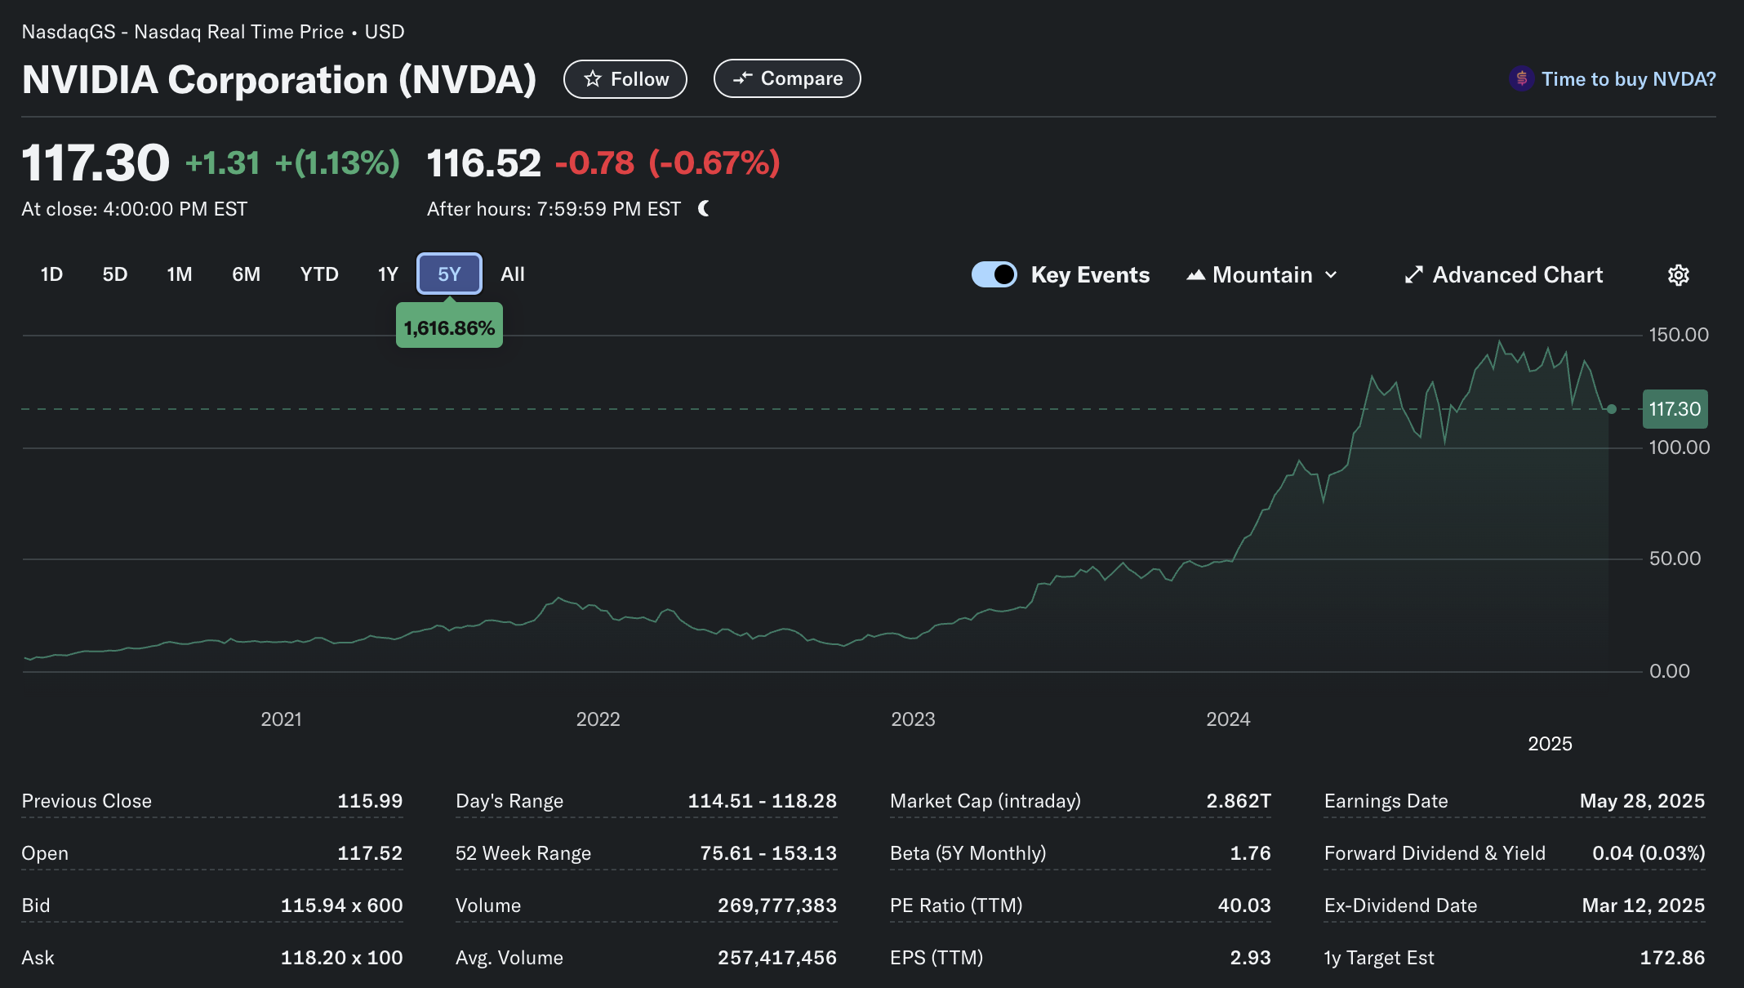
Task: Click the Volume value 269,777,383
Action: 777,906
